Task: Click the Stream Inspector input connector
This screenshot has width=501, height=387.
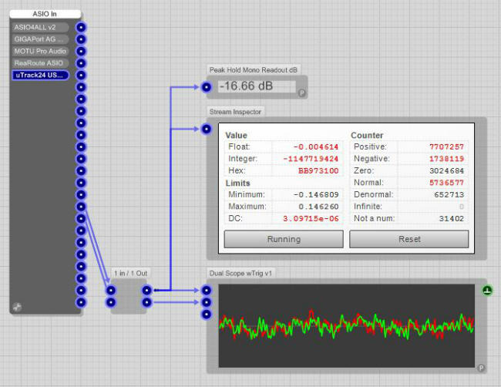Action: pos(207,129)
